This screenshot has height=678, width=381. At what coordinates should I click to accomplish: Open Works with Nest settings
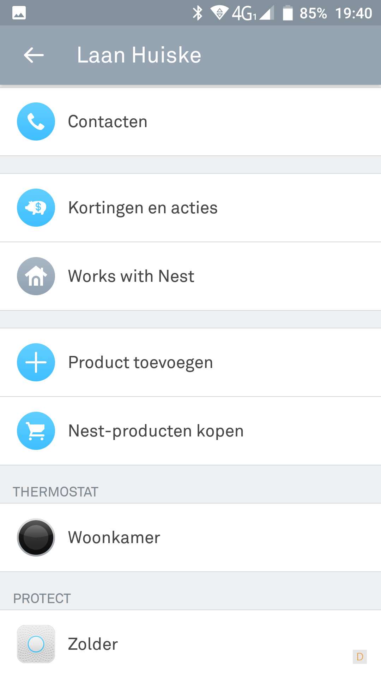click(x=131, y=276)
